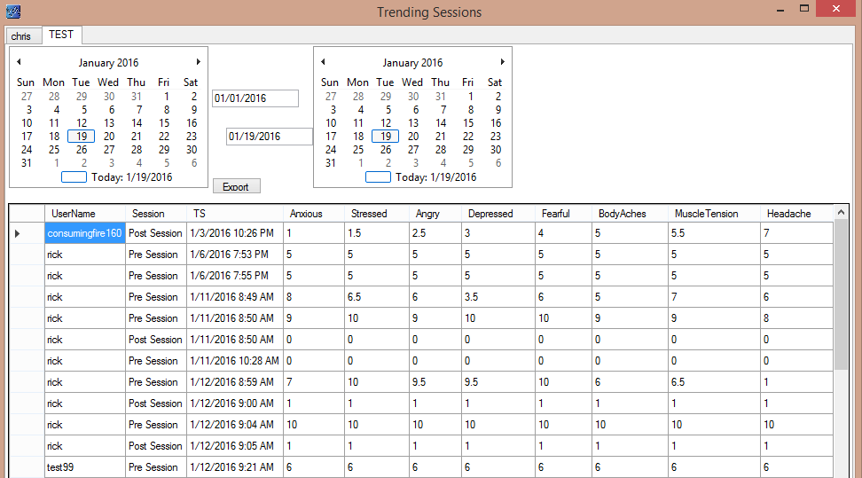Go to previous month in left calendar
The height and width of the screenshot is (478, 862).
pos(19,61)
